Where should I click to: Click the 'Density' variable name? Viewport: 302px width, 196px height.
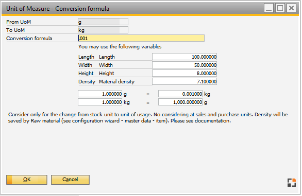87,82
